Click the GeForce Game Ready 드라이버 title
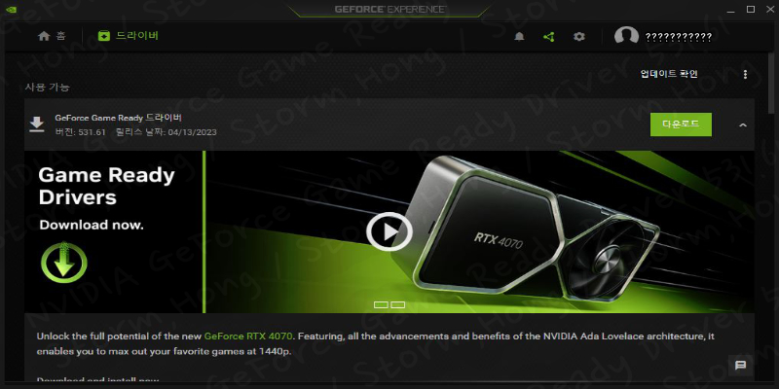Screen dimensions: 779x389 point(118,118)
